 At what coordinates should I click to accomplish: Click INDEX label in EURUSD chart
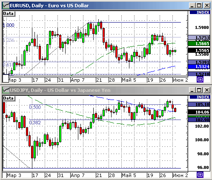[200, 12]
